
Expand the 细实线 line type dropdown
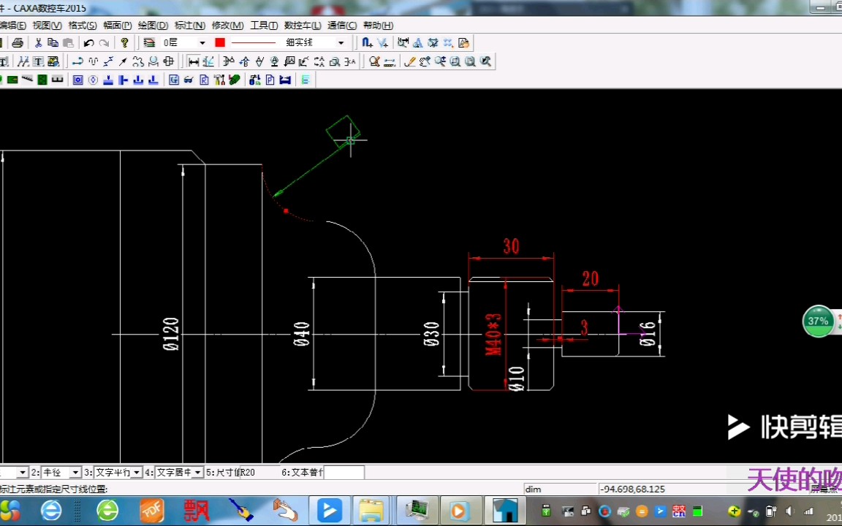coord(341,42)
